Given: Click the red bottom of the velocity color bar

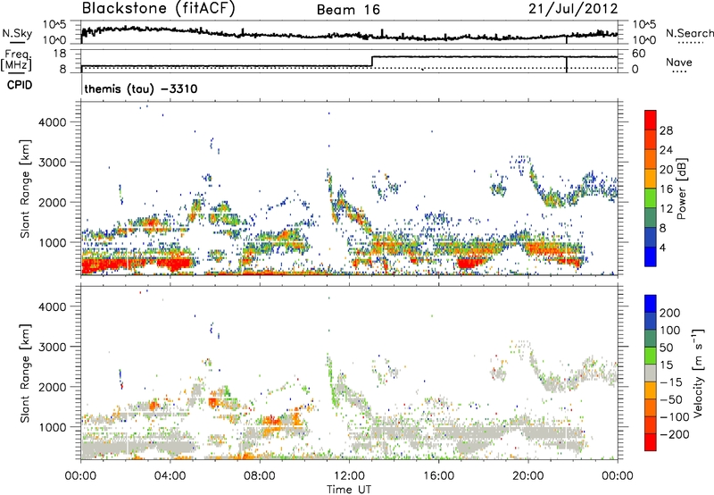Looking at the screenshot, I should 651,442.
